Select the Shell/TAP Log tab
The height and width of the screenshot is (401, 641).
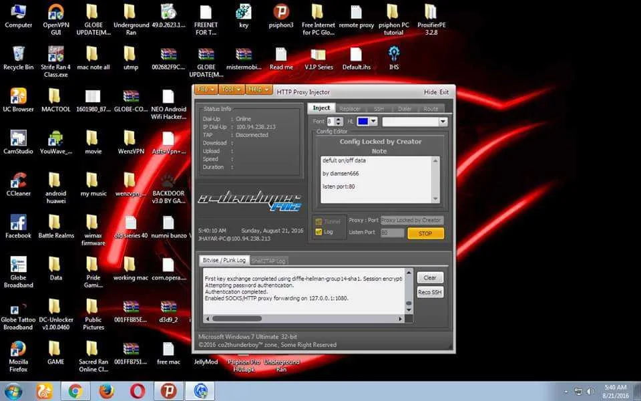(268, 261)
